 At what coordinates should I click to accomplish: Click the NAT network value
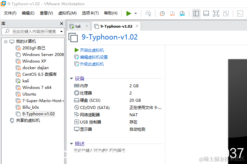[x=133, y=115]
